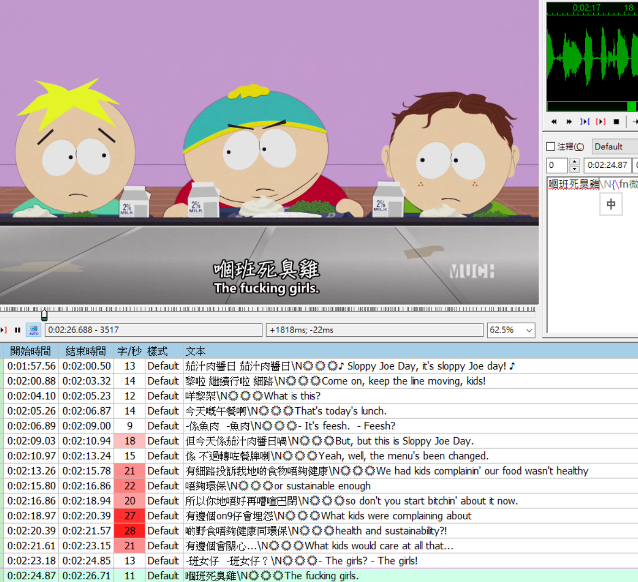Click the 開始時間 column header
This screenshot has width=638, height=582.
click(x=30, y=351)
